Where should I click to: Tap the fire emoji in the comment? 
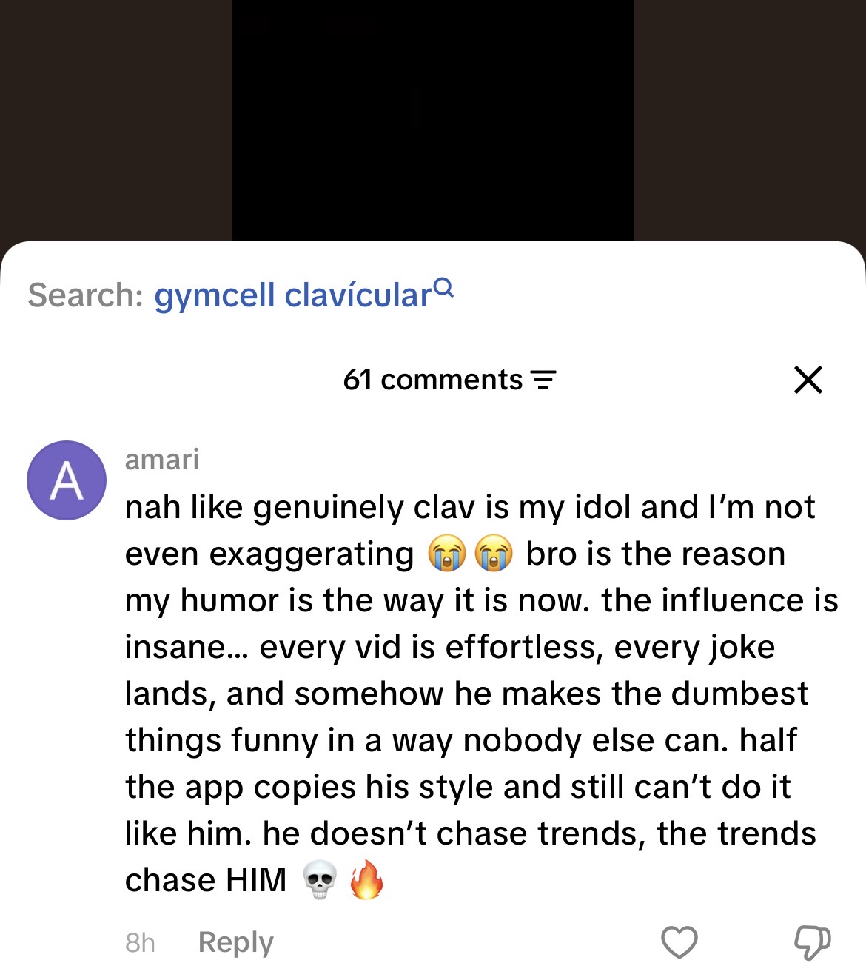point(367,879)
